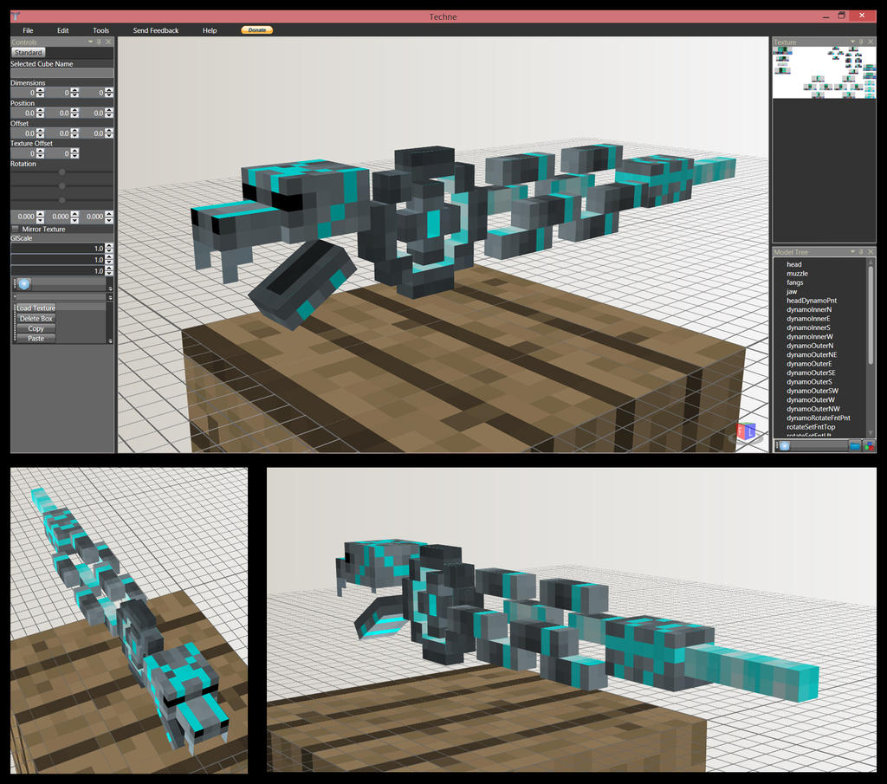Click the yellow Donate button
The width and height of the screenshot is (887, 784).
[x=256, y=30]
